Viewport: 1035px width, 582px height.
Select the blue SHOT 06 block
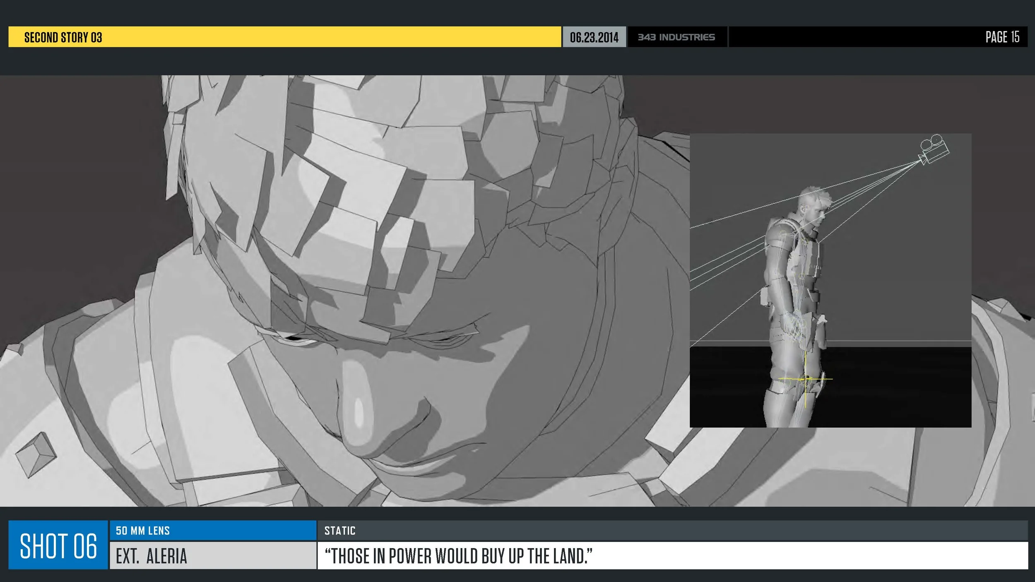[58, 545]
